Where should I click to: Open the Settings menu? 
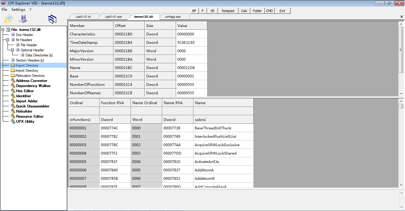[18, 10]
